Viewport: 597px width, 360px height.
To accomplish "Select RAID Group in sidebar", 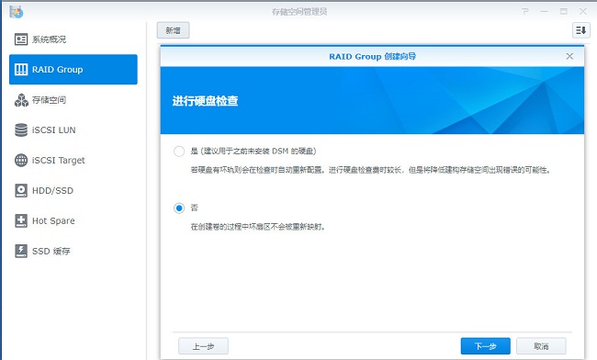I will click(73, 69).
